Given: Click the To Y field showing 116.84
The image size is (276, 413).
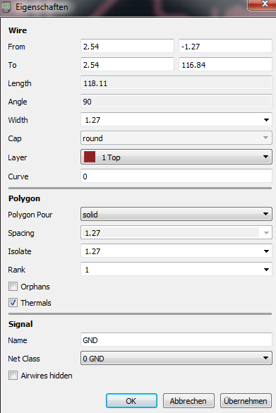Looking at the screenshot, I should pos(225,64).
